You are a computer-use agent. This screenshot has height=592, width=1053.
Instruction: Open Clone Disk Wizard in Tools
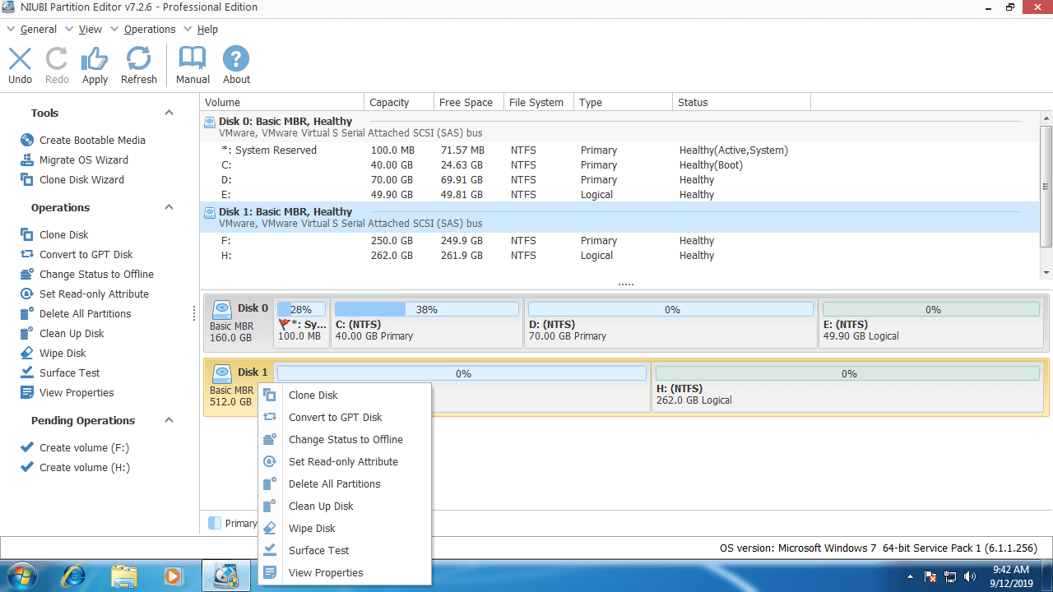[x=81, y=179]
